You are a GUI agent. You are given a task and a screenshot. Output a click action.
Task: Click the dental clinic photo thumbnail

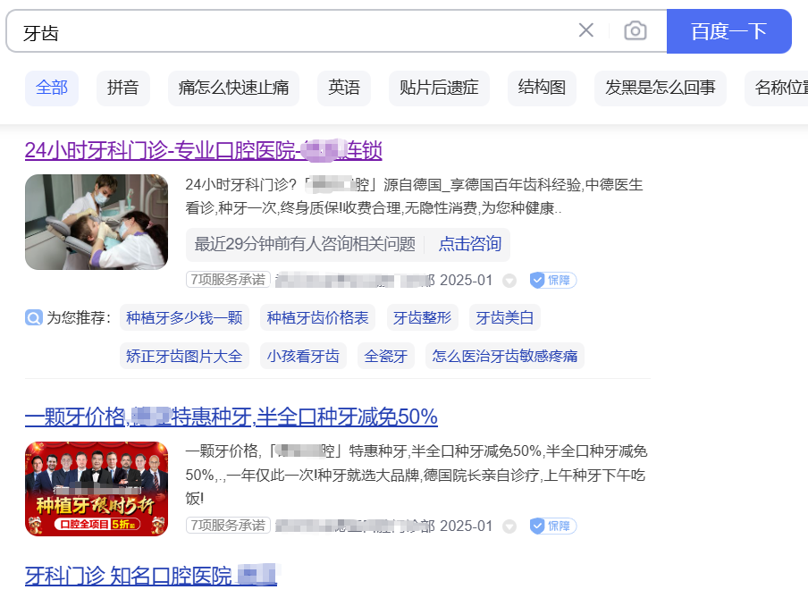pyautogui.click(x=96, y=222)
